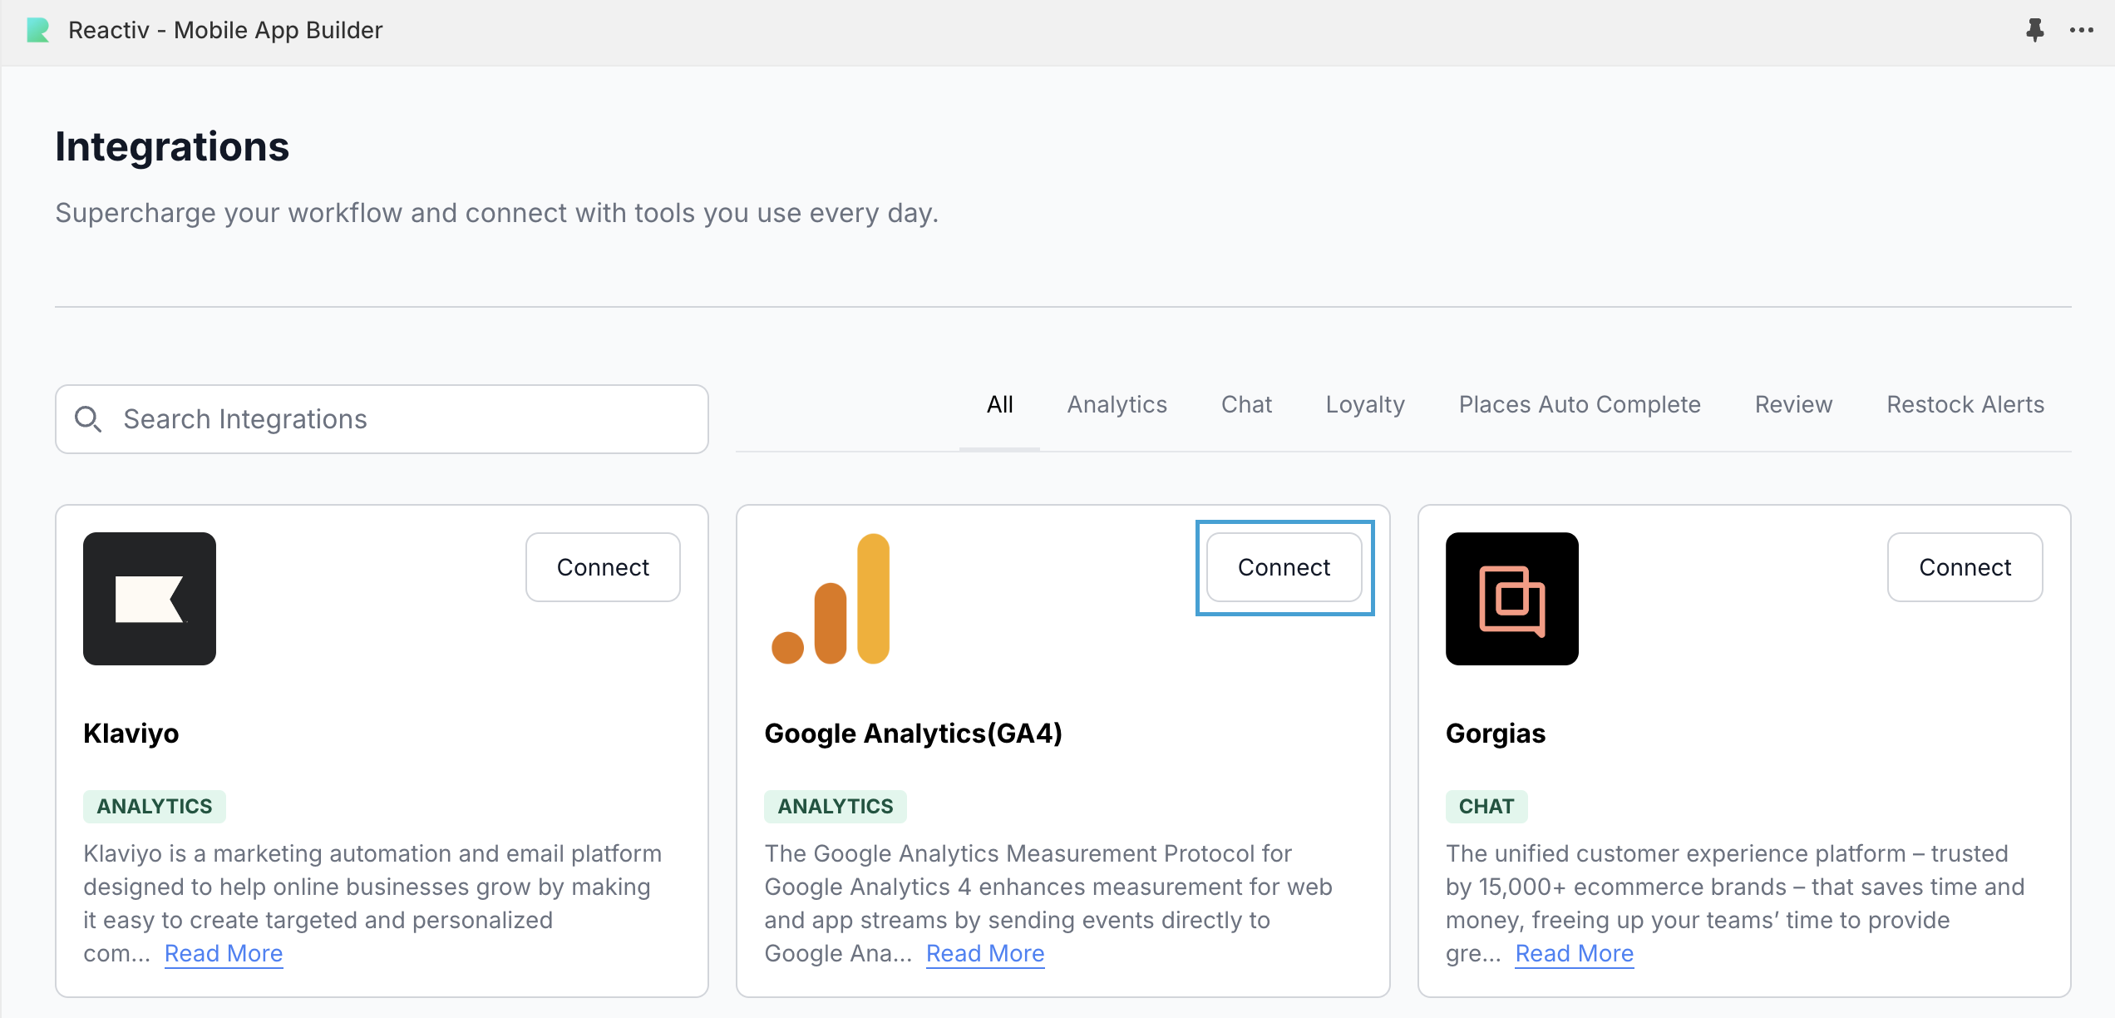
Task: Click the Reactiv app logo icon
Action: tap(38, 31)
